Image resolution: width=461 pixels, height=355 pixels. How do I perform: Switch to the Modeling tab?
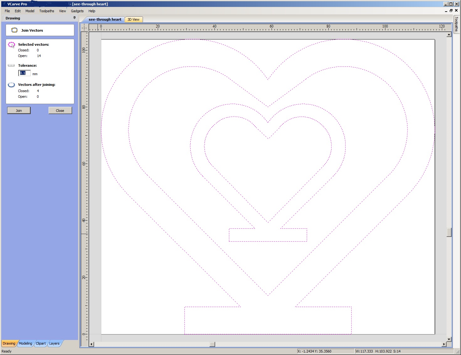tap(25, 343)
